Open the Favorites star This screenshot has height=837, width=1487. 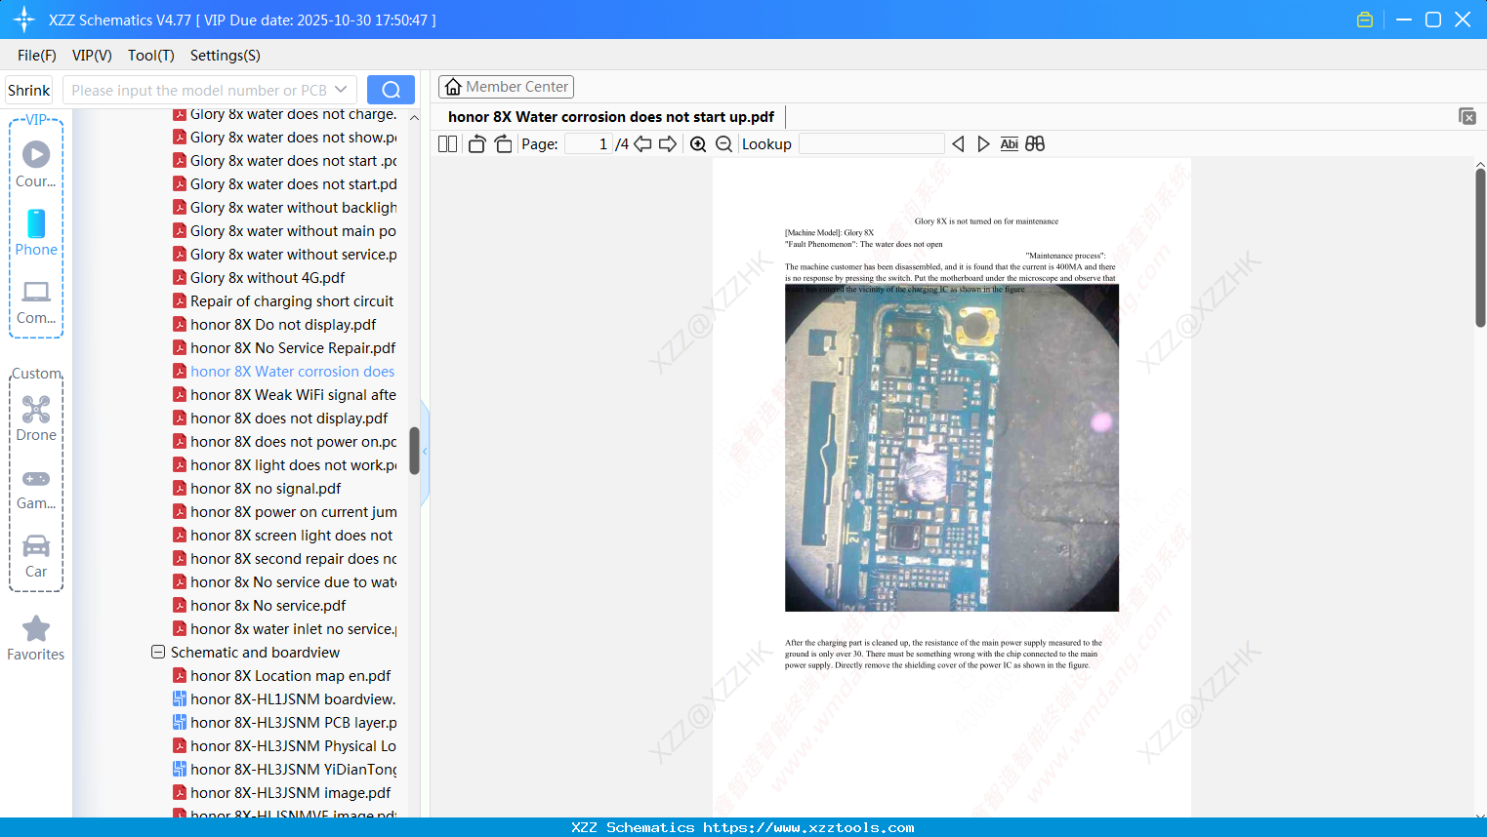[x=36, y=639]
